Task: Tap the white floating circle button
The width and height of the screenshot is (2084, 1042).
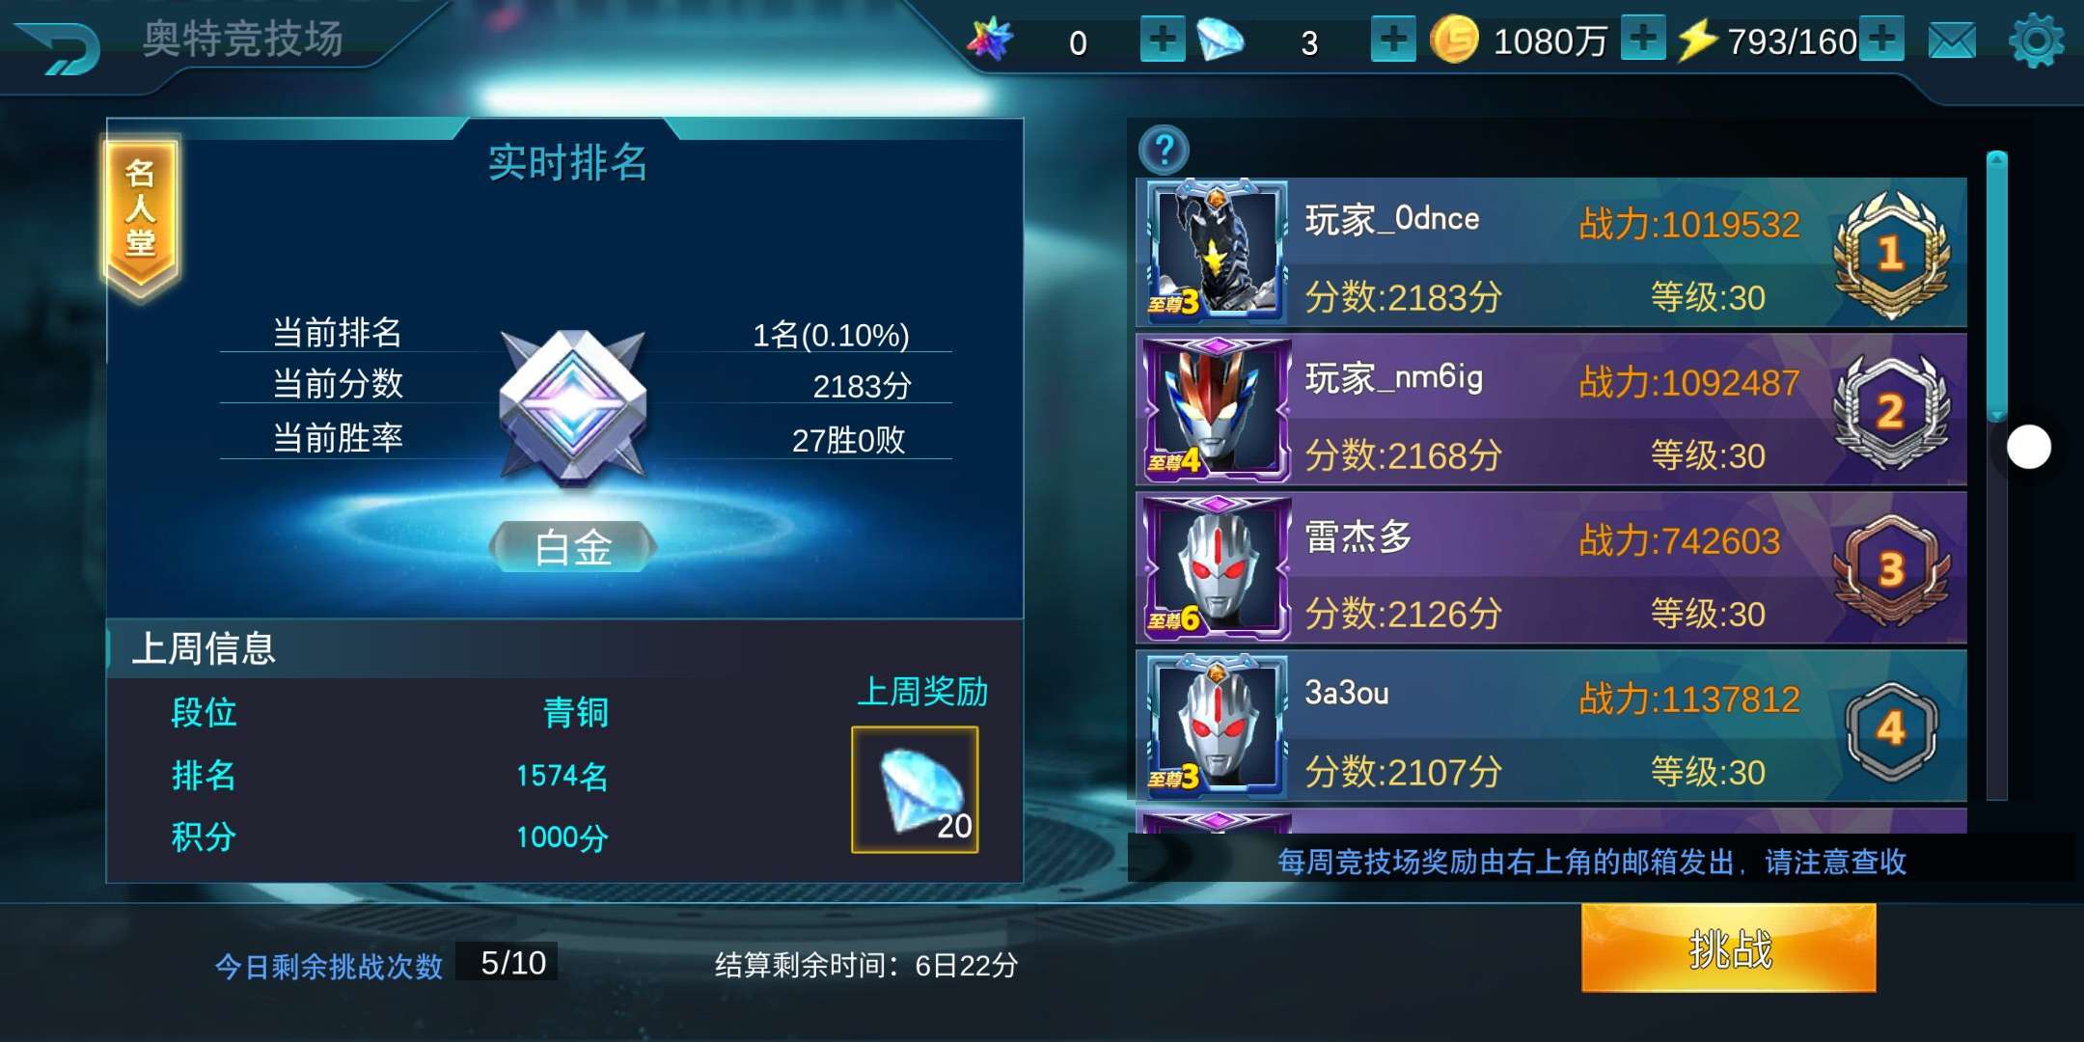Action: (2029, 448)
